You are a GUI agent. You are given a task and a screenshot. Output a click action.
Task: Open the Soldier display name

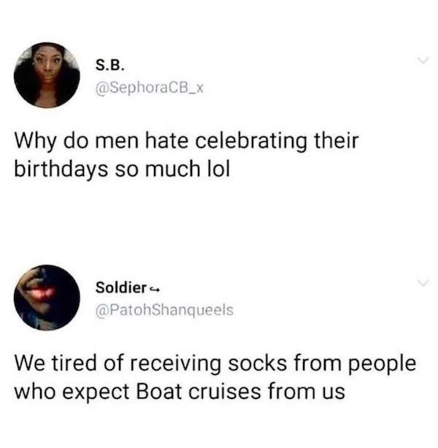[x=121, y=287]
